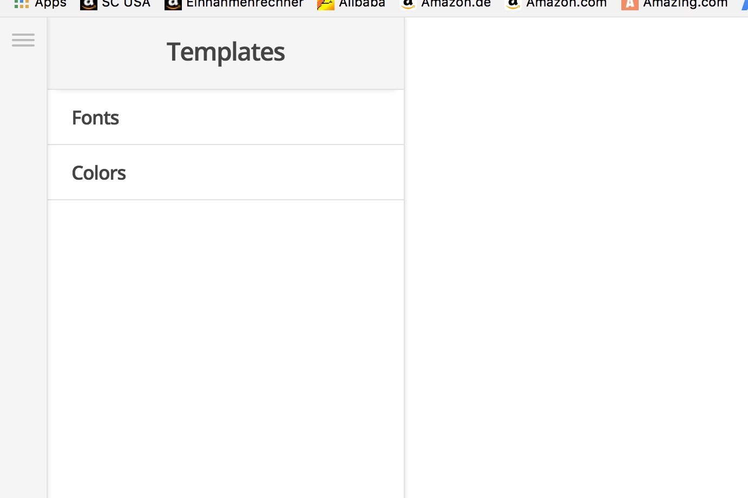Viewport: 748px width, 498px height.
Task: Open the Amazing.com bookmark label
Action: (x=685, y=4)
